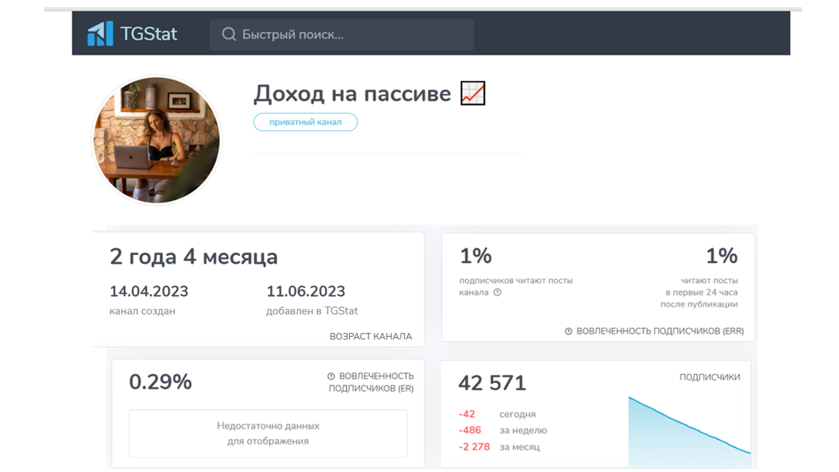
Task: Click the chart emoji in channel title
Action: click(x=473, y=92)
